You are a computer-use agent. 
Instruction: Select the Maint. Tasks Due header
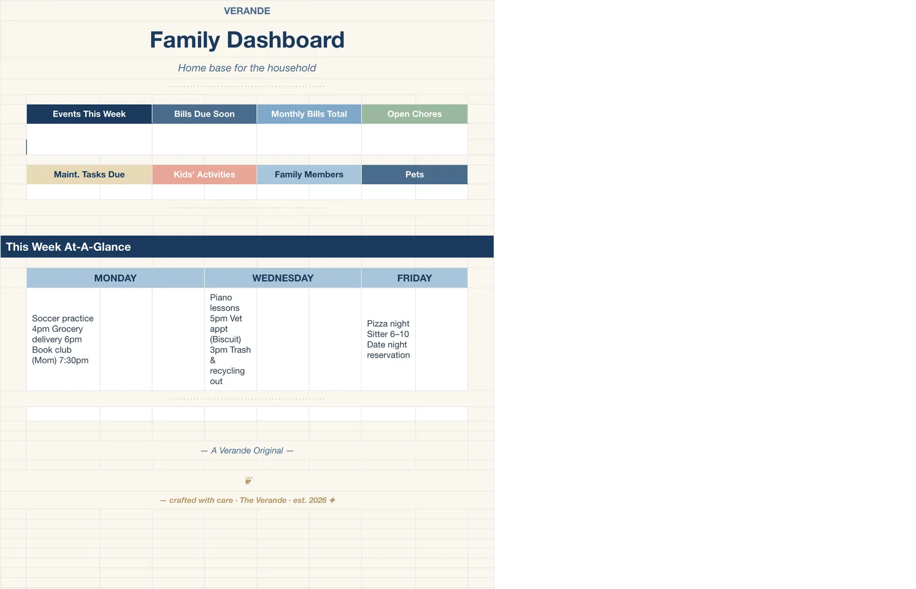89,175
